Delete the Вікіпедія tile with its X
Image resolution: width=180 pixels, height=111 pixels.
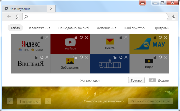47,57
